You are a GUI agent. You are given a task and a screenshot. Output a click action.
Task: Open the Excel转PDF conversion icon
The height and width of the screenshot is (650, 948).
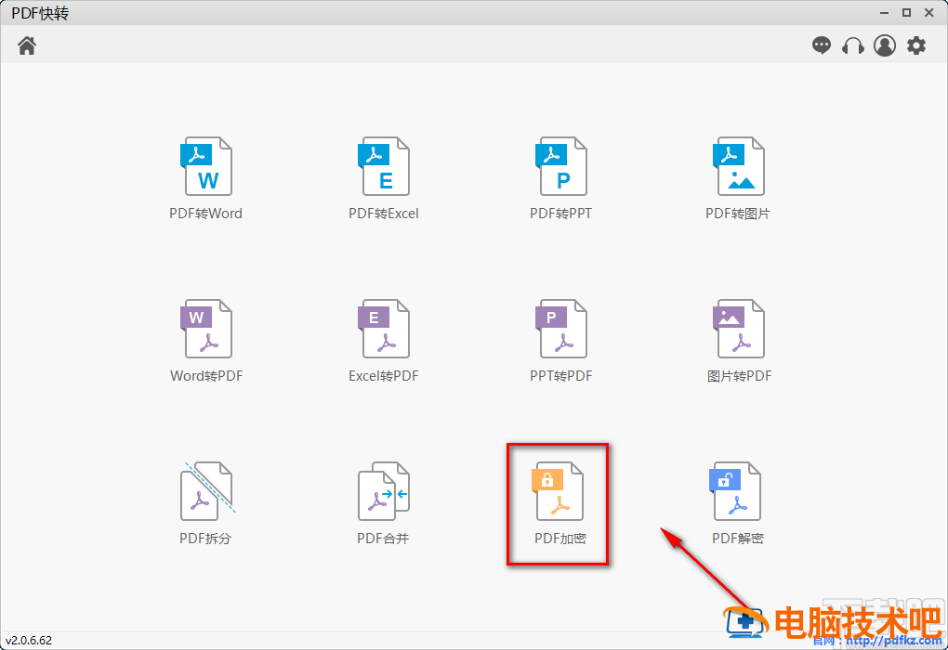383,329
